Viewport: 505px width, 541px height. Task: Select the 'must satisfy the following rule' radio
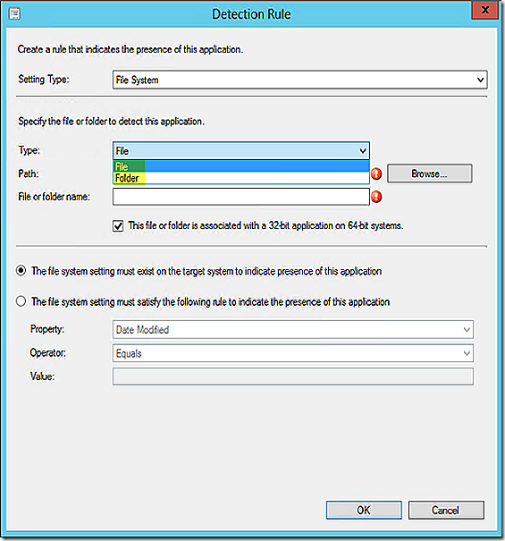[21, 301]
